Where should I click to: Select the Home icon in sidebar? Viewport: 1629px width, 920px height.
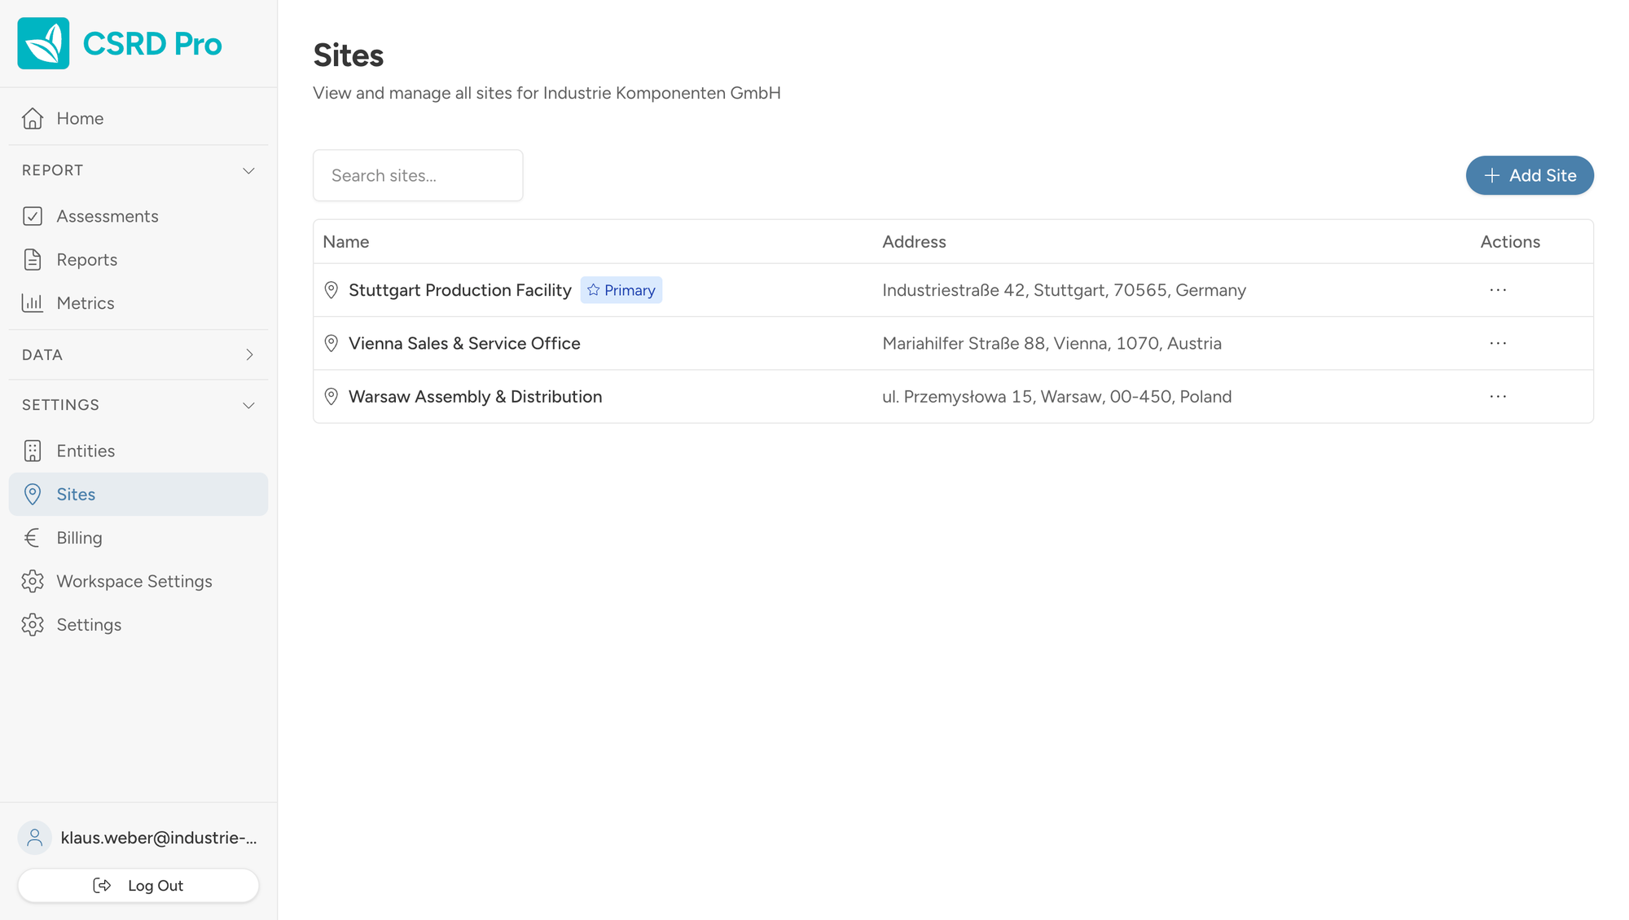32,118
